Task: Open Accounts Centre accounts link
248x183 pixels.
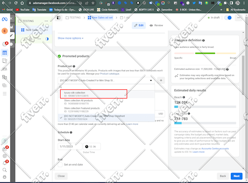Action: coord(215,149)
